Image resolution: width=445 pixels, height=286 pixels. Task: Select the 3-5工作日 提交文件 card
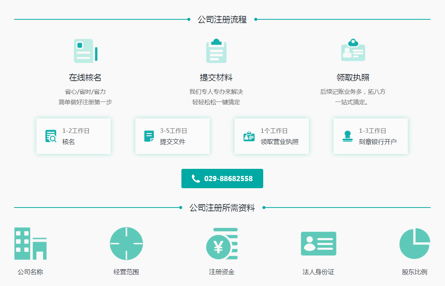(x=172, y=136)
